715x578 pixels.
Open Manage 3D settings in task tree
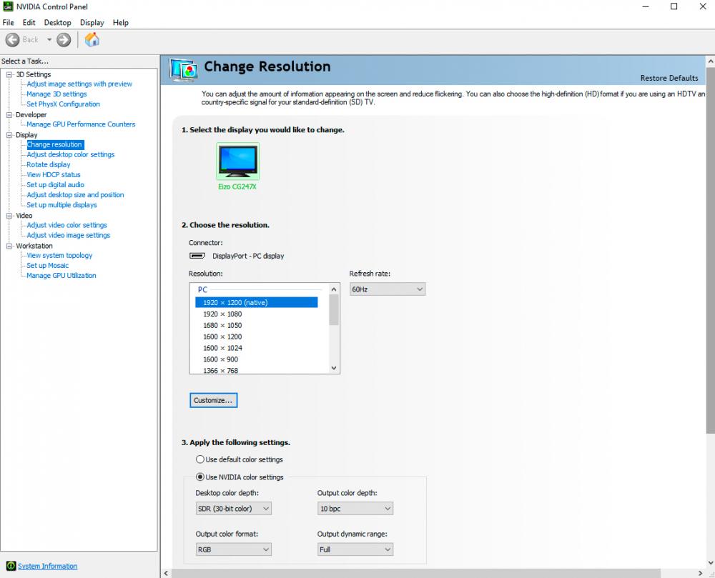click(56, 94)
